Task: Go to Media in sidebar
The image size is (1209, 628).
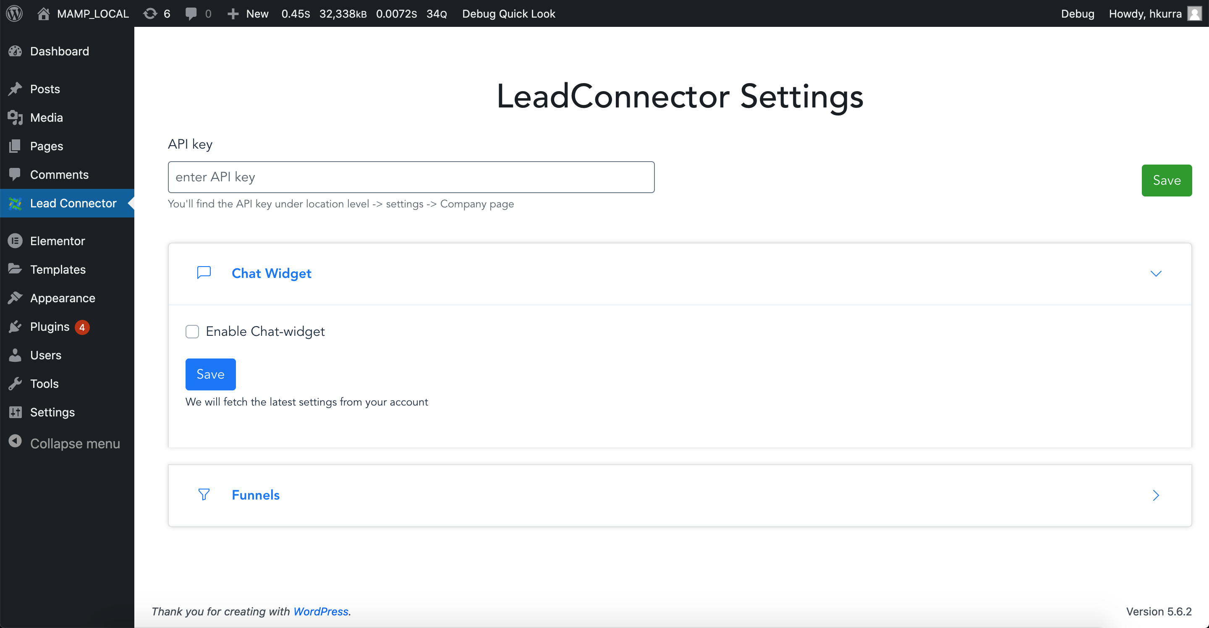Action: point(67,118)
